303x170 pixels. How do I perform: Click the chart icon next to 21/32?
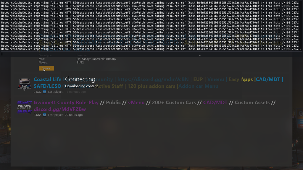pyautogui.click(x=44, y=92)
